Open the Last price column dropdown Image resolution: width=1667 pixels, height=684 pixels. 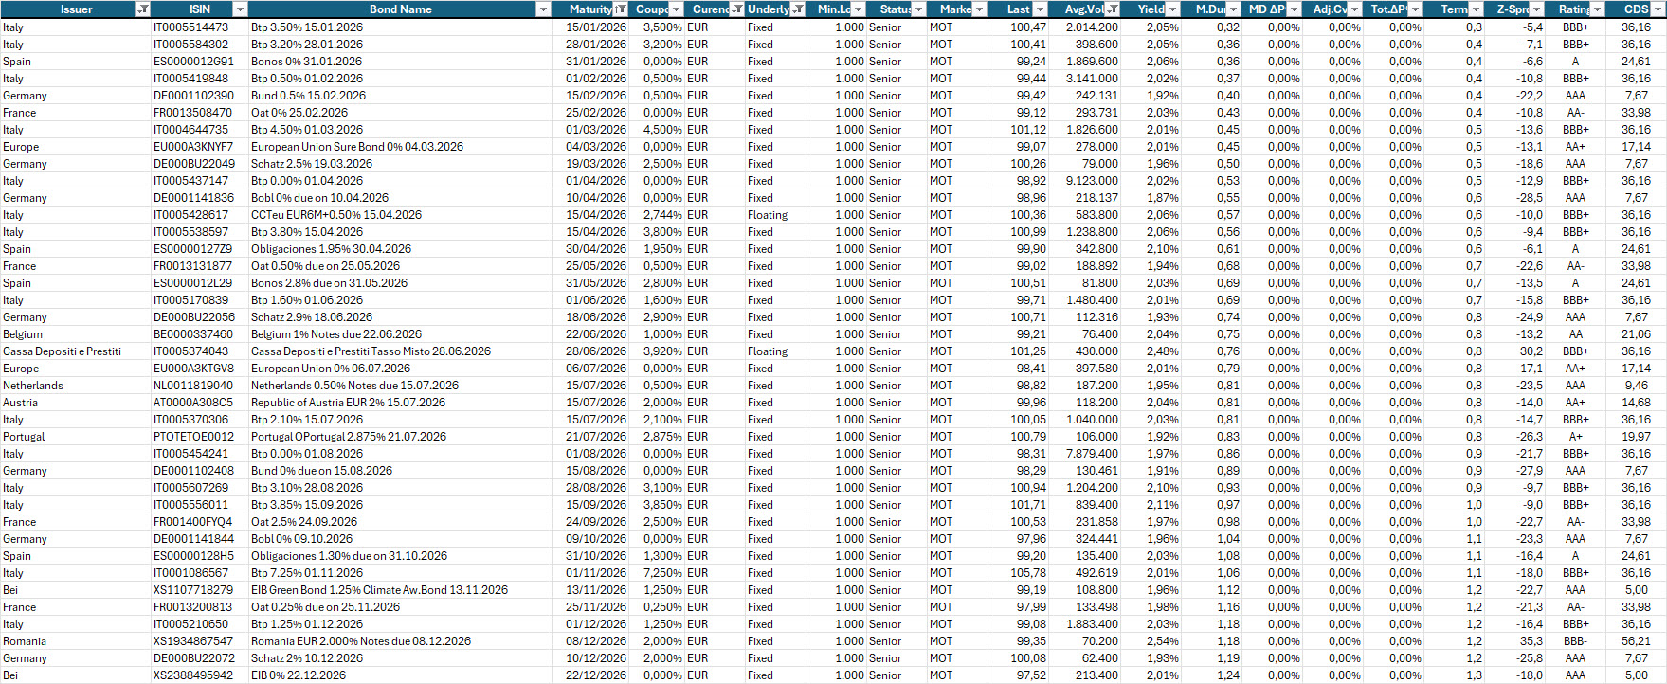coord(1040,9)
